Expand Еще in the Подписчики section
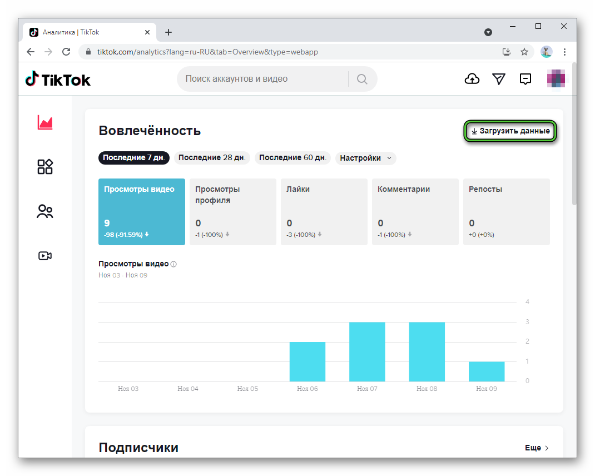595x476 pixels. [537, 448]
